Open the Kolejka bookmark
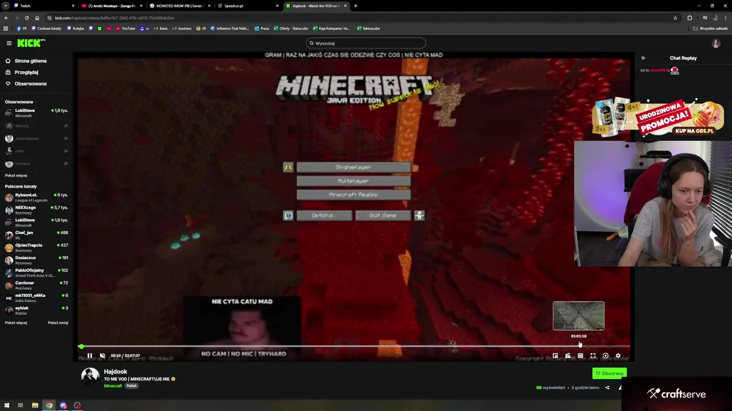The image size is (732, 411). (75, 29)
